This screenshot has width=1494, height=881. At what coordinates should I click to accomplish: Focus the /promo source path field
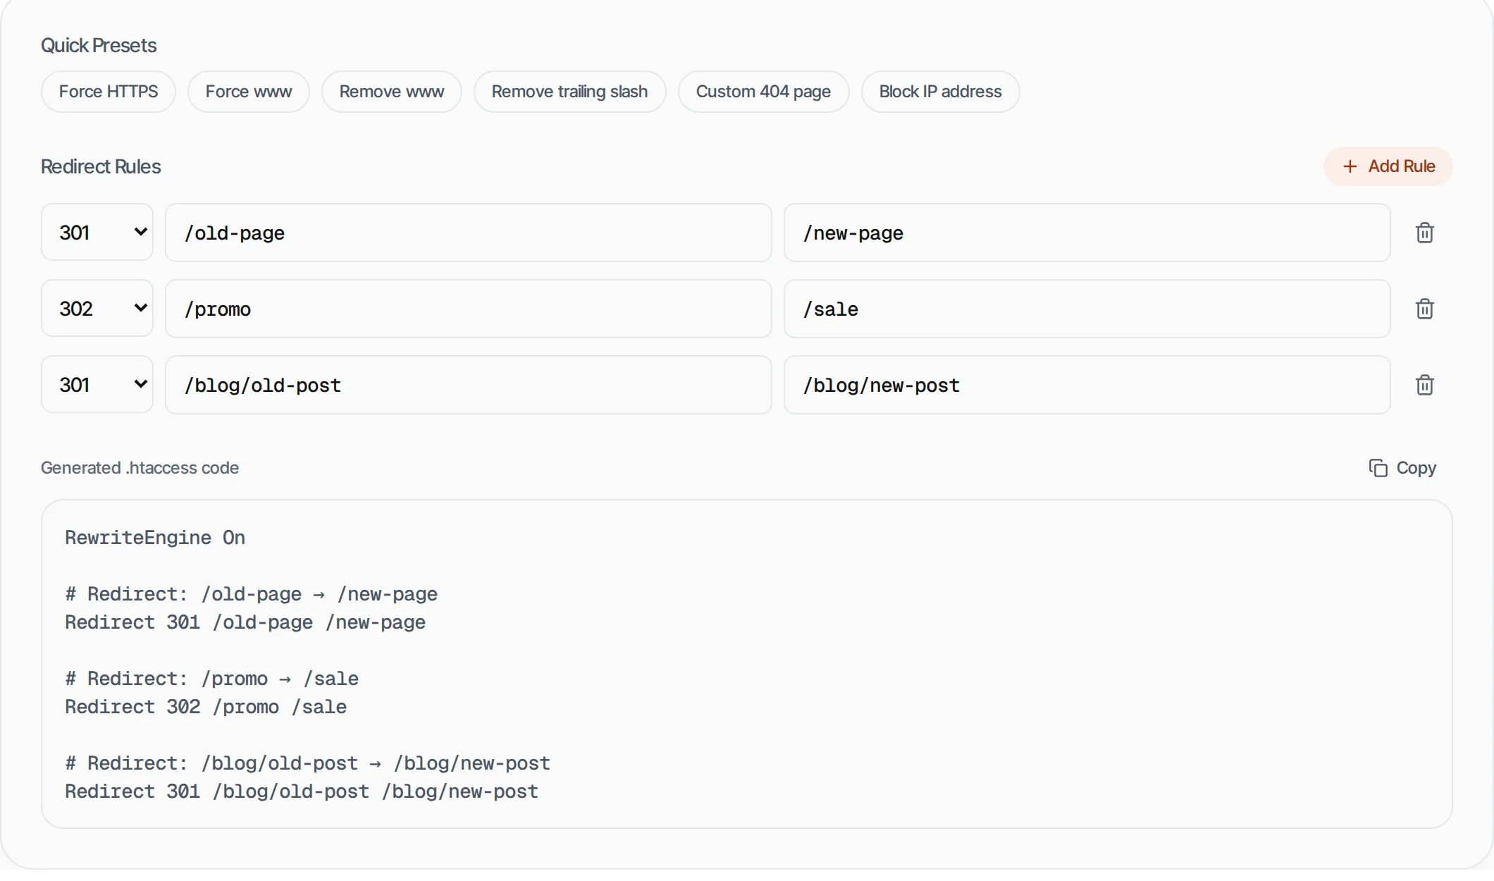469,309
